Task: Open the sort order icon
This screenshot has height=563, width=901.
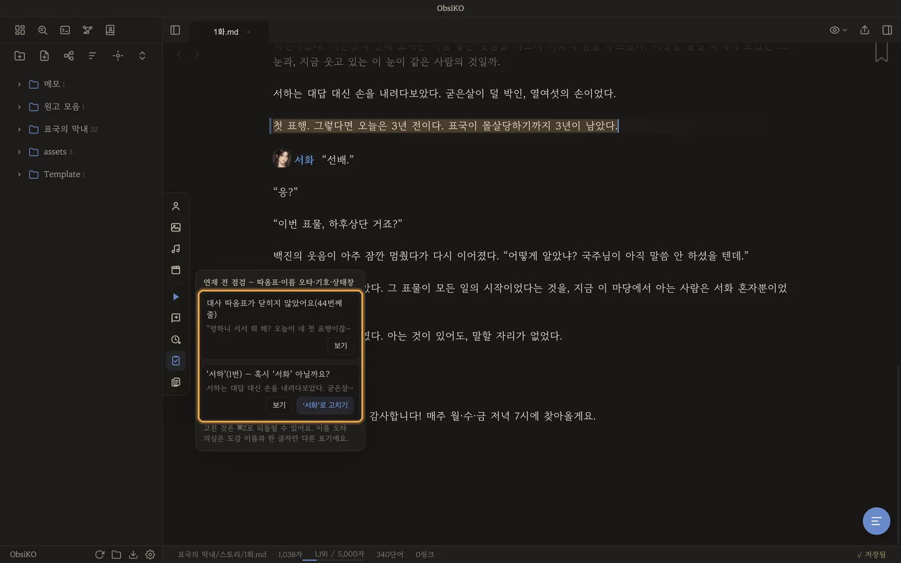Action: (93, 55)
